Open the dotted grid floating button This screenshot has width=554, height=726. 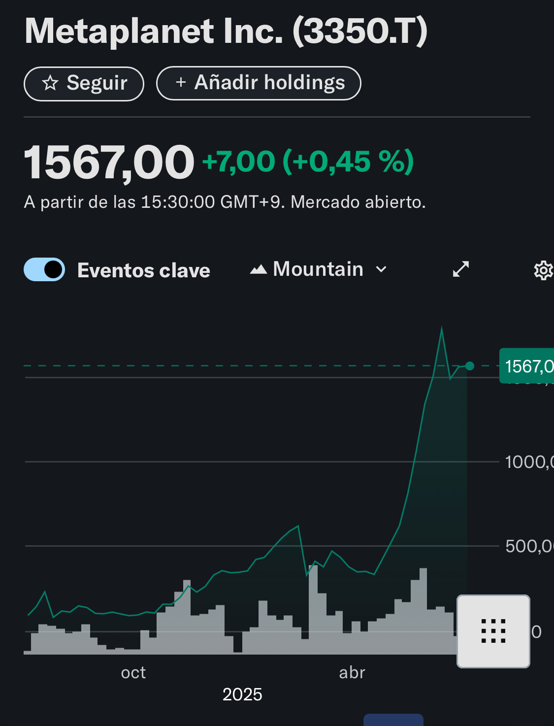coord(493,631)
